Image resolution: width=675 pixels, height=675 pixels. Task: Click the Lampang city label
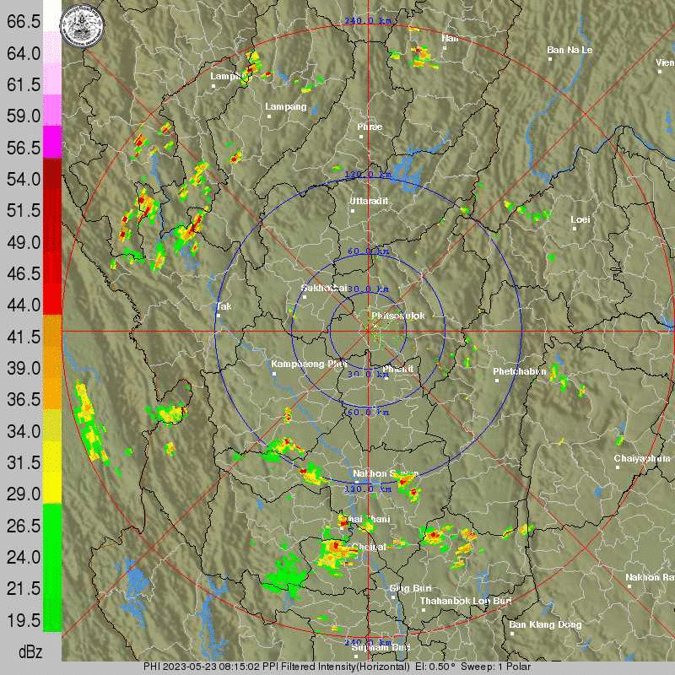284,107
